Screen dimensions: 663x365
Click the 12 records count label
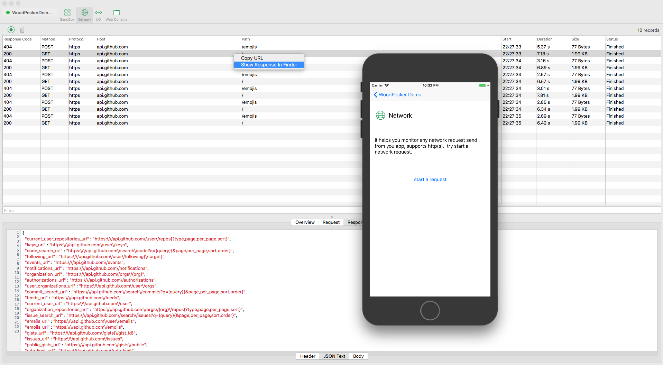pyautogui.click(x=648, y=30)
